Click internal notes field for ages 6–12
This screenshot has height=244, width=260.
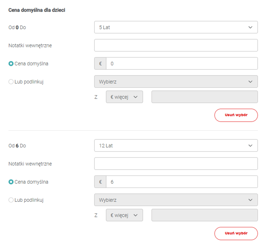pos(176,164)
